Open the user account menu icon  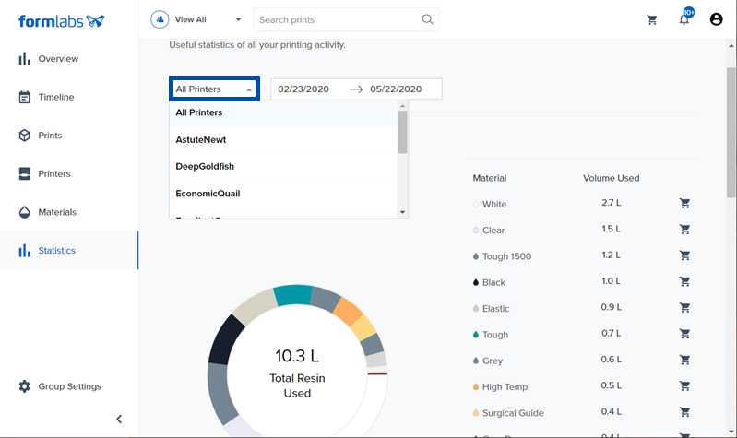point(716,19)
